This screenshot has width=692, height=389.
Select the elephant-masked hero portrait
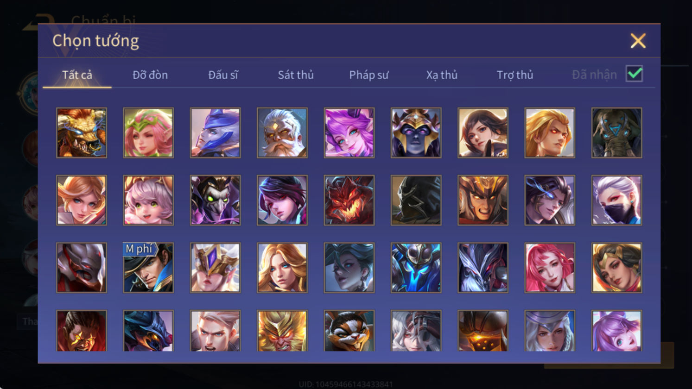tap(616, 133)
